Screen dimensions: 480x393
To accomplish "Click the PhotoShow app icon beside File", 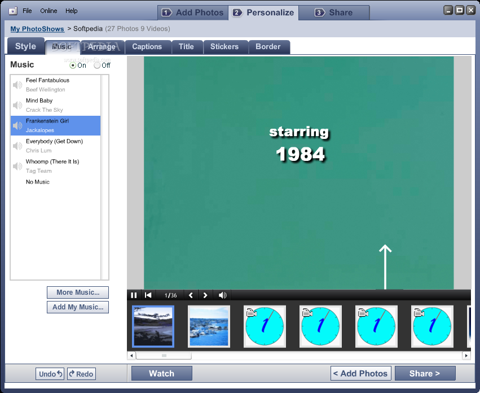I will click(x=13, y=11).
